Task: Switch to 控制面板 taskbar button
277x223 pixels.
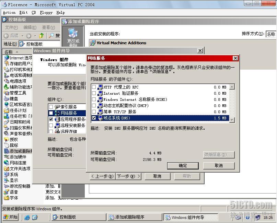Action: click(79, 217)
